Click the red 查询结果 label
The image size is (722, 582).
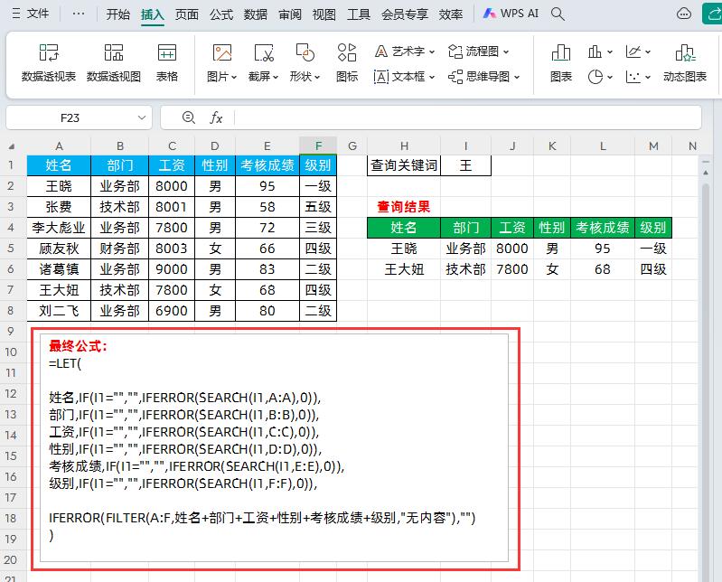pyautogui.click(x=404, y=207)
